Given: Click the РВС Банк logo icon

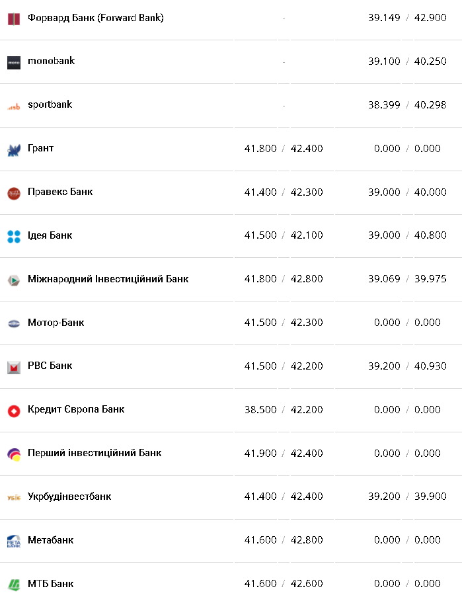Looking at the screenshot, I should point(14,367).
